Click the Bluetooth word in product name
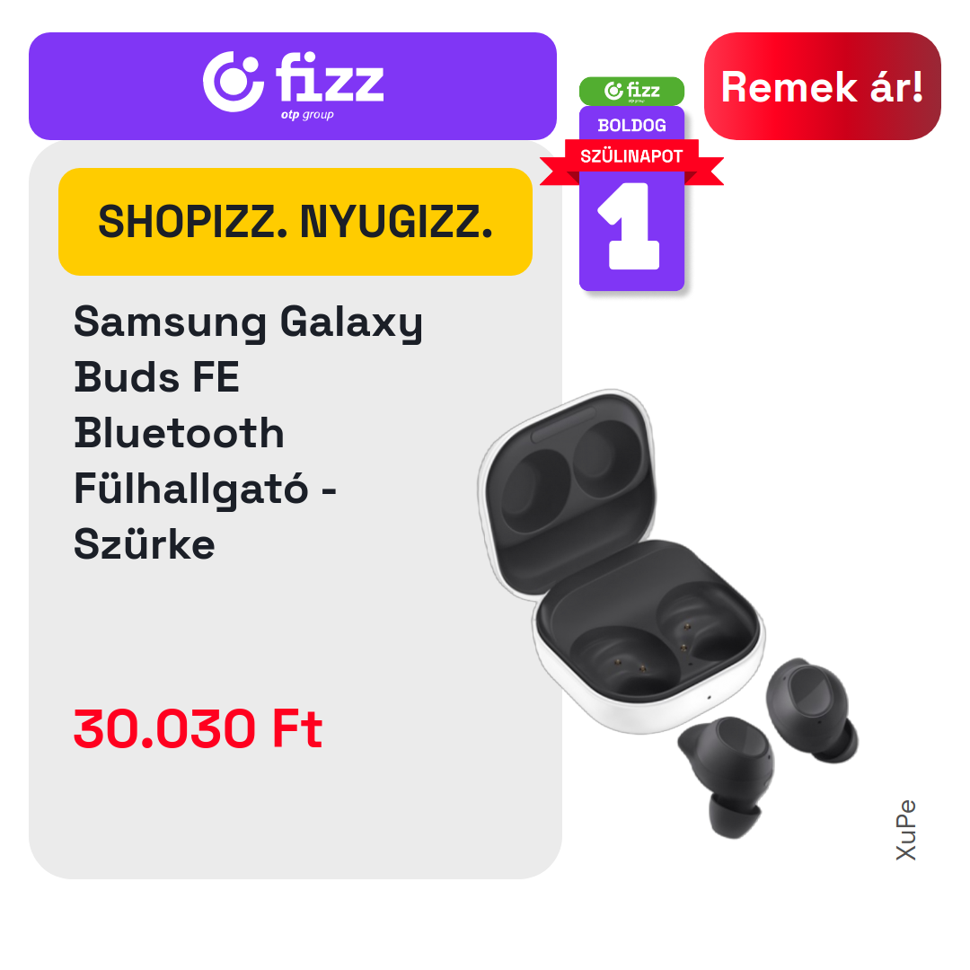 [x=179, y=432]
